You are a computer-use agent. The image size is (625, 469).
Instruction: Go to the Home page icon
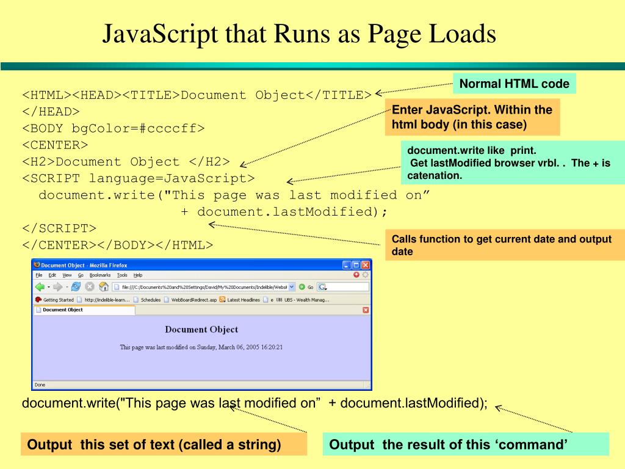[104, 287]
